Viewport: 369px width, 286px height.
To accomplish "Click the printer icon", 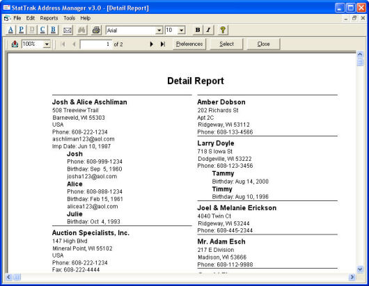I will (x=96, y=30).
